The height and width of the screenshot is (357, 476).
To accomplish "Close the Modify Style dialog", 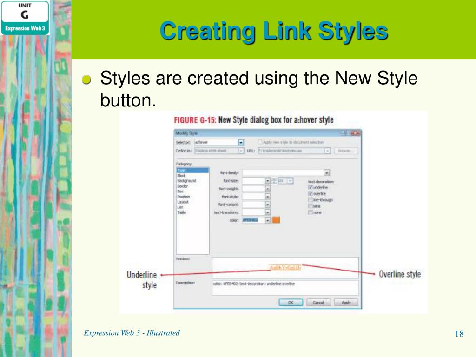I will (x=355, y=133).
